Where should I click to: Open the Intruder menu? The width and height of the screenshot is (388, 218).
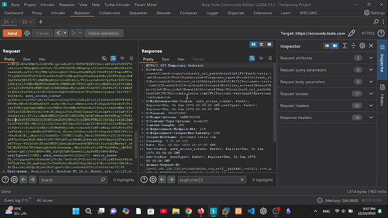[48, 4]
